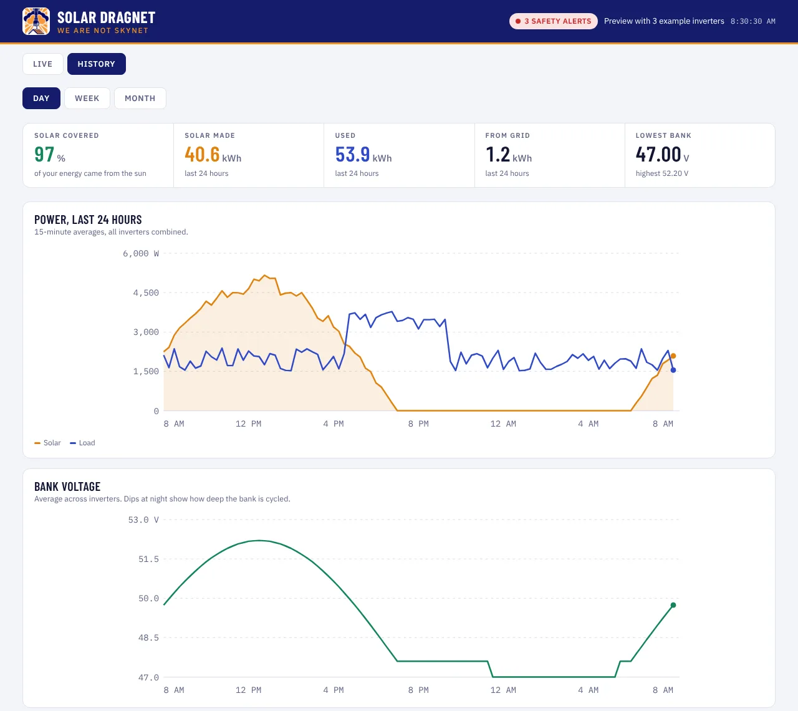Choose the Week range
This screenshot has width=798, height=711.
[87, 98]
